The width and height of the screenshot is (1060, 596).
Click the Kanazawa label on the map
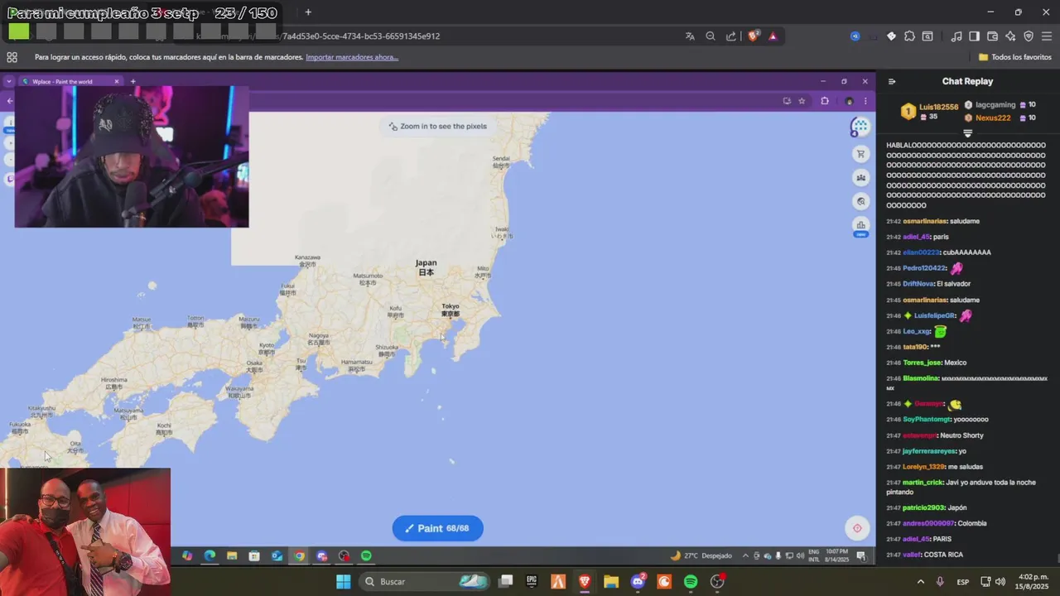coord(307,260)
